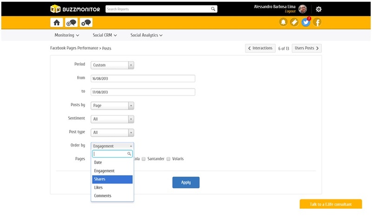Select Shares from Order by list
Image resolution: width=372 pixels, height=216 pixels.
point(112,179)
